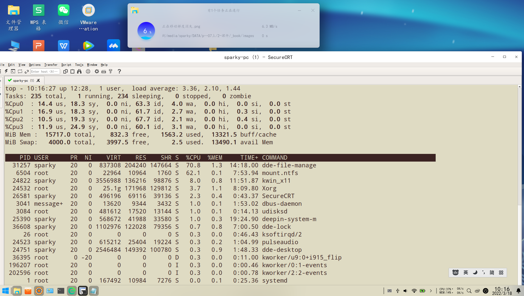Click the Enter host input field
Screen dimensions: 524x296
point(45,71)
